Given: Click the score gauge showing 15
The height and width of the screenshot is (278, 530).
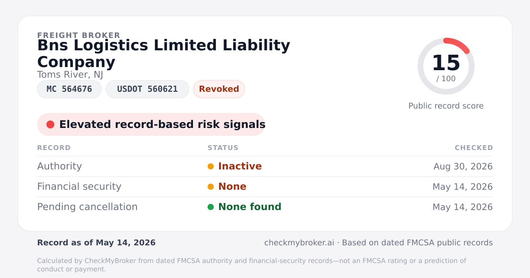Looking at the screenshot, I should tap(446, 66).
